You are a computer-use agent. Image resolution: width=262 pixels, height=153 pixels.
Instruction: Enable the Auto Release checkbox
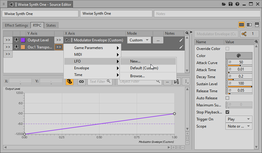click(227, 98)
